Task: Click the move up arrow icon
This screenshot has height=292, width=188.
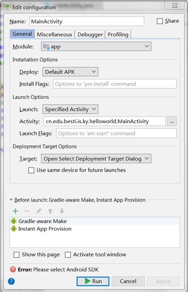Action: tap(50, 211)
